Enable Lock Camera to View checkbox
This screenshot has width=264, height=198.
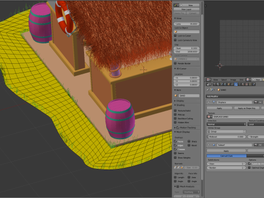tap(175, 40)
